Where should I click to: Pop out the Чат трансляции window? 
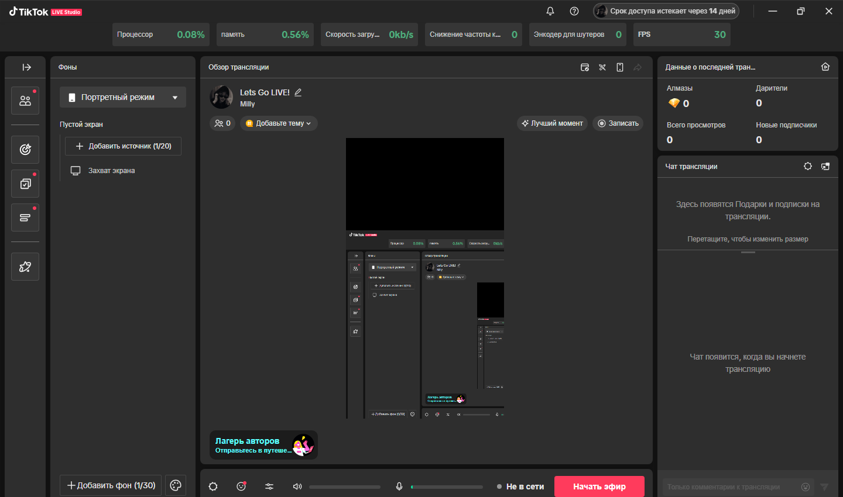point(825,166)
